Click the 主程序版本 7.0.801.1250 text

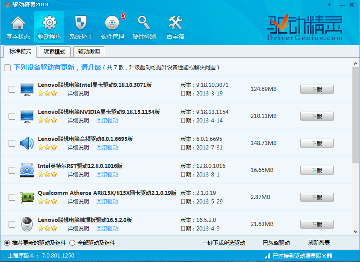click(x=41, y=256)
